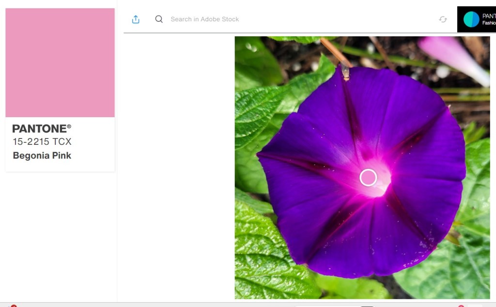Click the 15-2215 TCX color code

(42, 142)
